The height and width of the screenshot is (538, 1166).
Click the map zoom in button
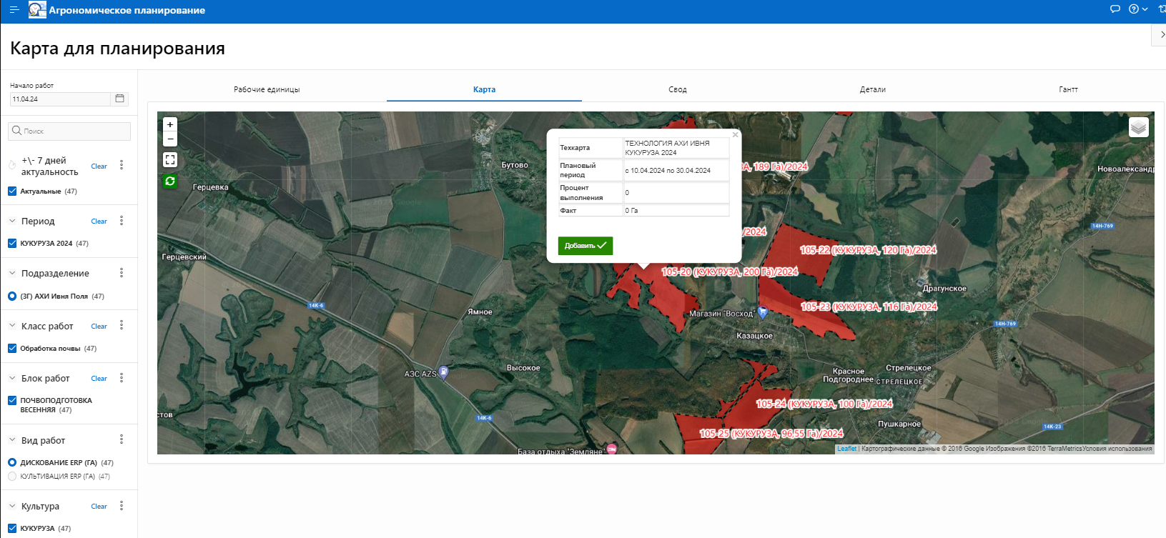(170, 124)
